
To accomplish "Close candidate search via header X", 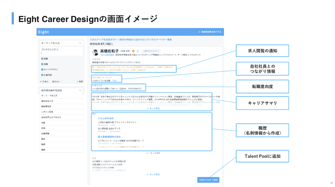I will click(x=199, y=32).
